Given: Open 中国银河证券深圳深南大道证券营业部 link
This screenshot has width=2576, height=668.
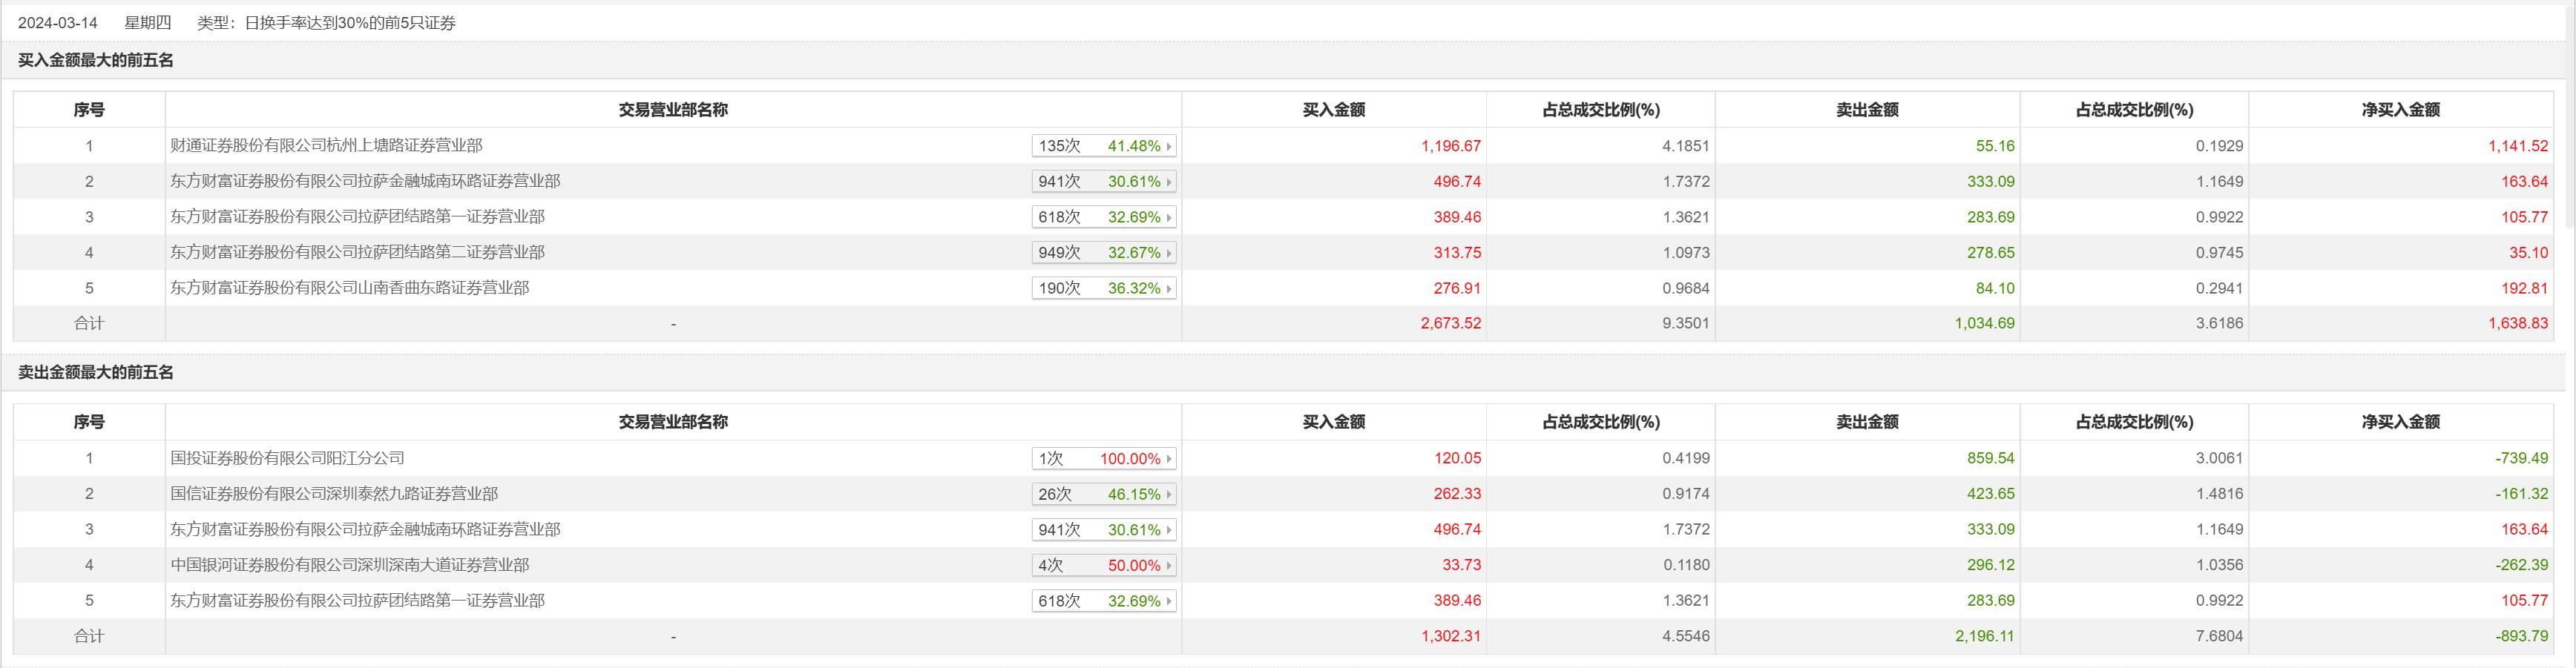Looking at the screenshot, I should point(349,565).
